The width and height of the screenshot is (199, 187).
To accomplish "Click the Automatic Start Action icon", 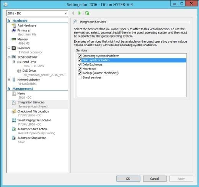I will 14,129.
